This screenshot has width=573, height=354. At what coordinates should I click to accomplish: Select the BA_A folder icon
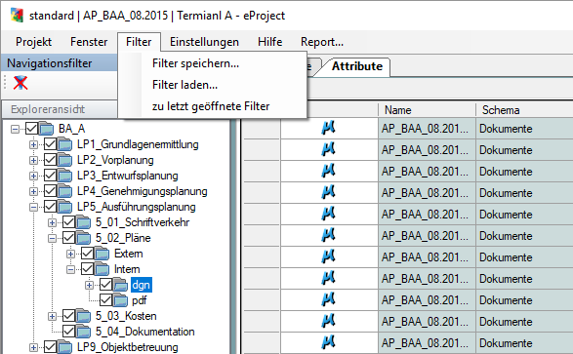pos(47,129)
